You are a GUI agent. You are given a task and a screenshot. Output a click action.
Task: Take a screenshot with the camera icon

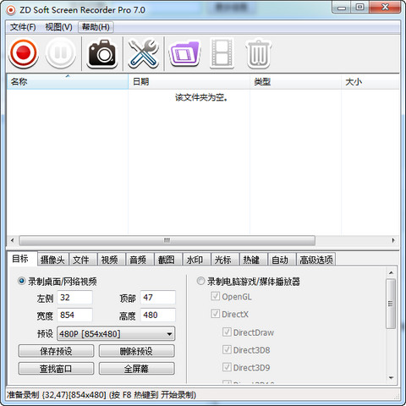pos(102,53)
